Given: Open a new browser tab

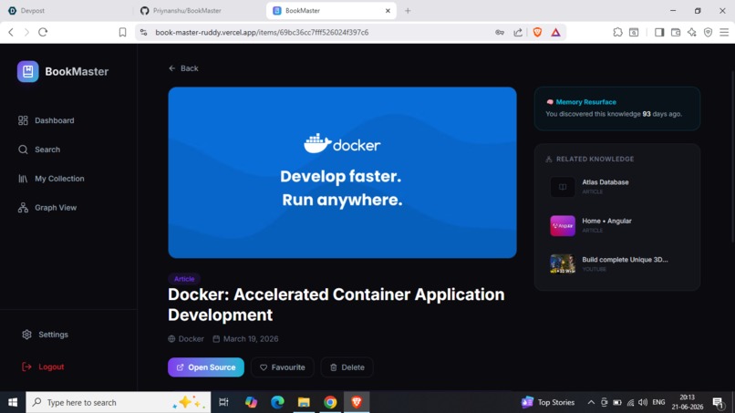Looking at the screenshot, I should 408,10.
